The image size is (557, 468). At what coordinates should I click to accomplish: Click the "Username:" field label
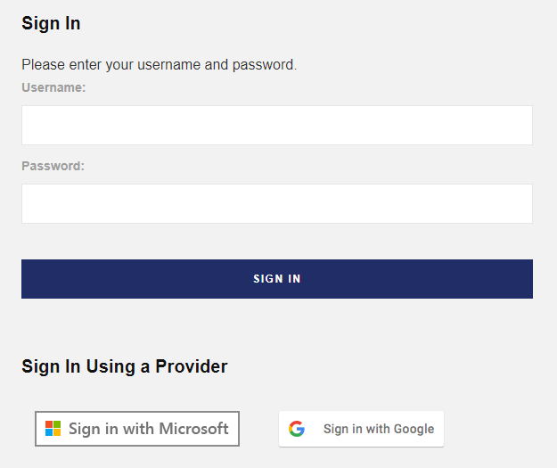(x=53, y=87)
